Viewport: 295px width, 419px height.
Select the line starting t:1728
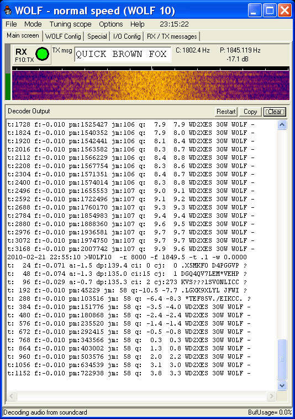coord(131,124)
